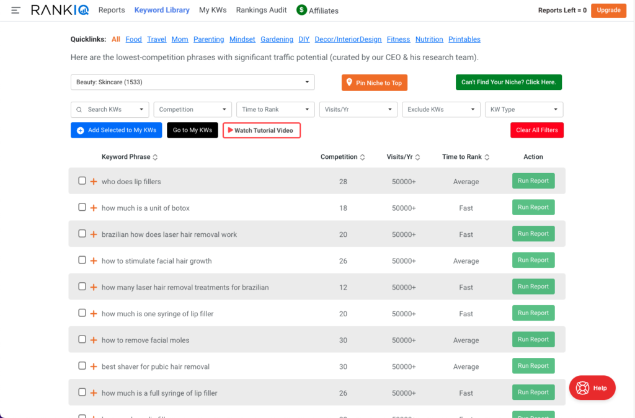Viewport: 635px width, 418px height.
Task: Go to Reports in top navigation
Action: tap(112, 10)
